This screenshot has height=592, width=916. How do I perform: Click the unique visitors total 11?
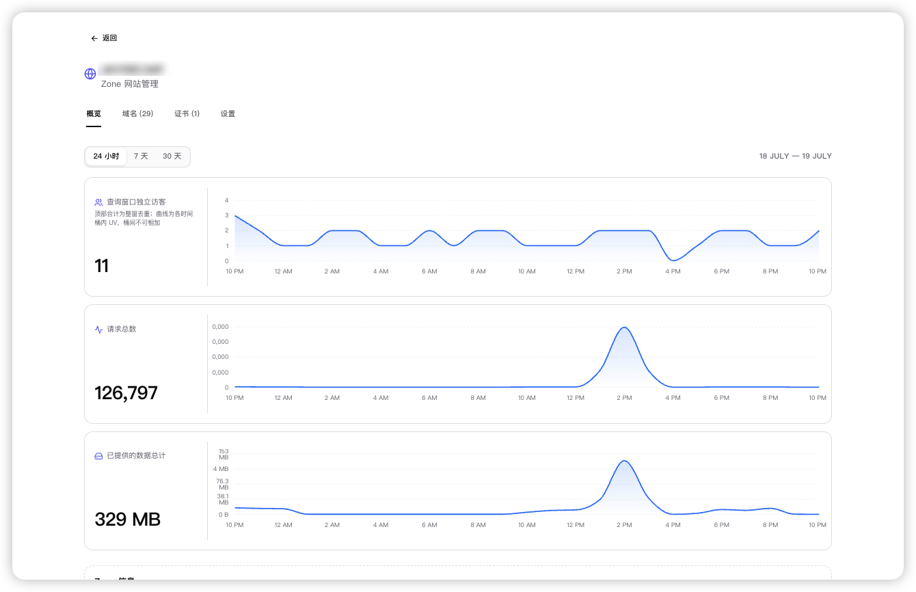tap(101, 266)
